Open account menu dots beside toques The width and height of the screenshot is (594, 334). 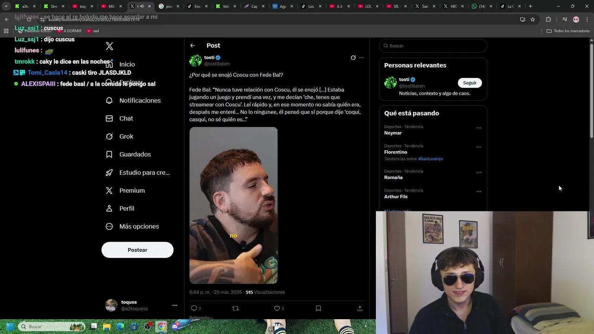pyautogui.click(x=175, y=305)
